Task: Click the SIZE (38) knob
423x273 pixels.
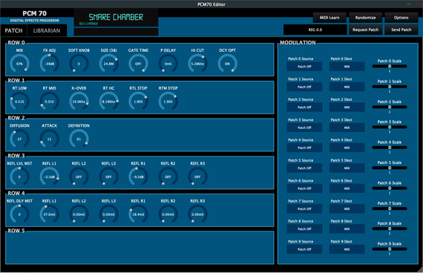Action: tap(108, 64)
